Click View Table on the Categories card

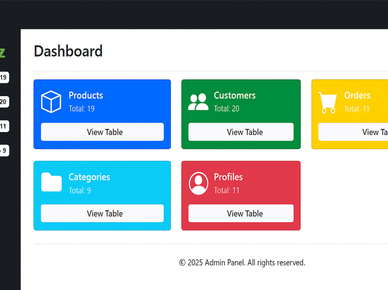click(x=102, y=213)
